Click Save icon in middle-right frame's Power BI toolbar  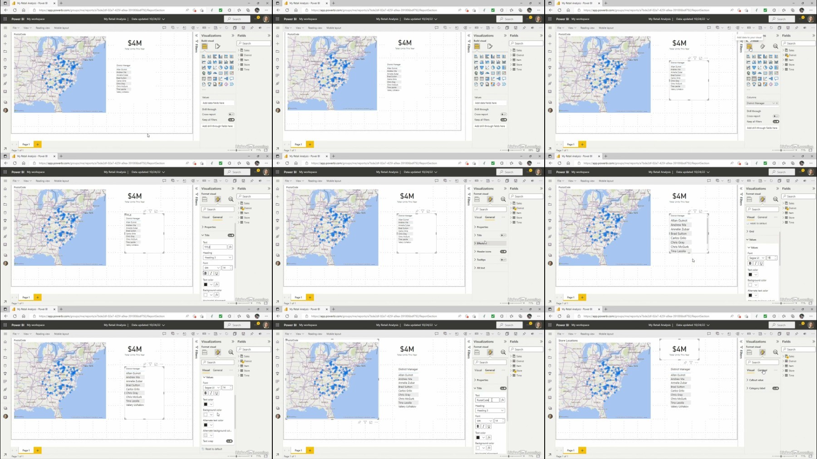coord(788,181)
